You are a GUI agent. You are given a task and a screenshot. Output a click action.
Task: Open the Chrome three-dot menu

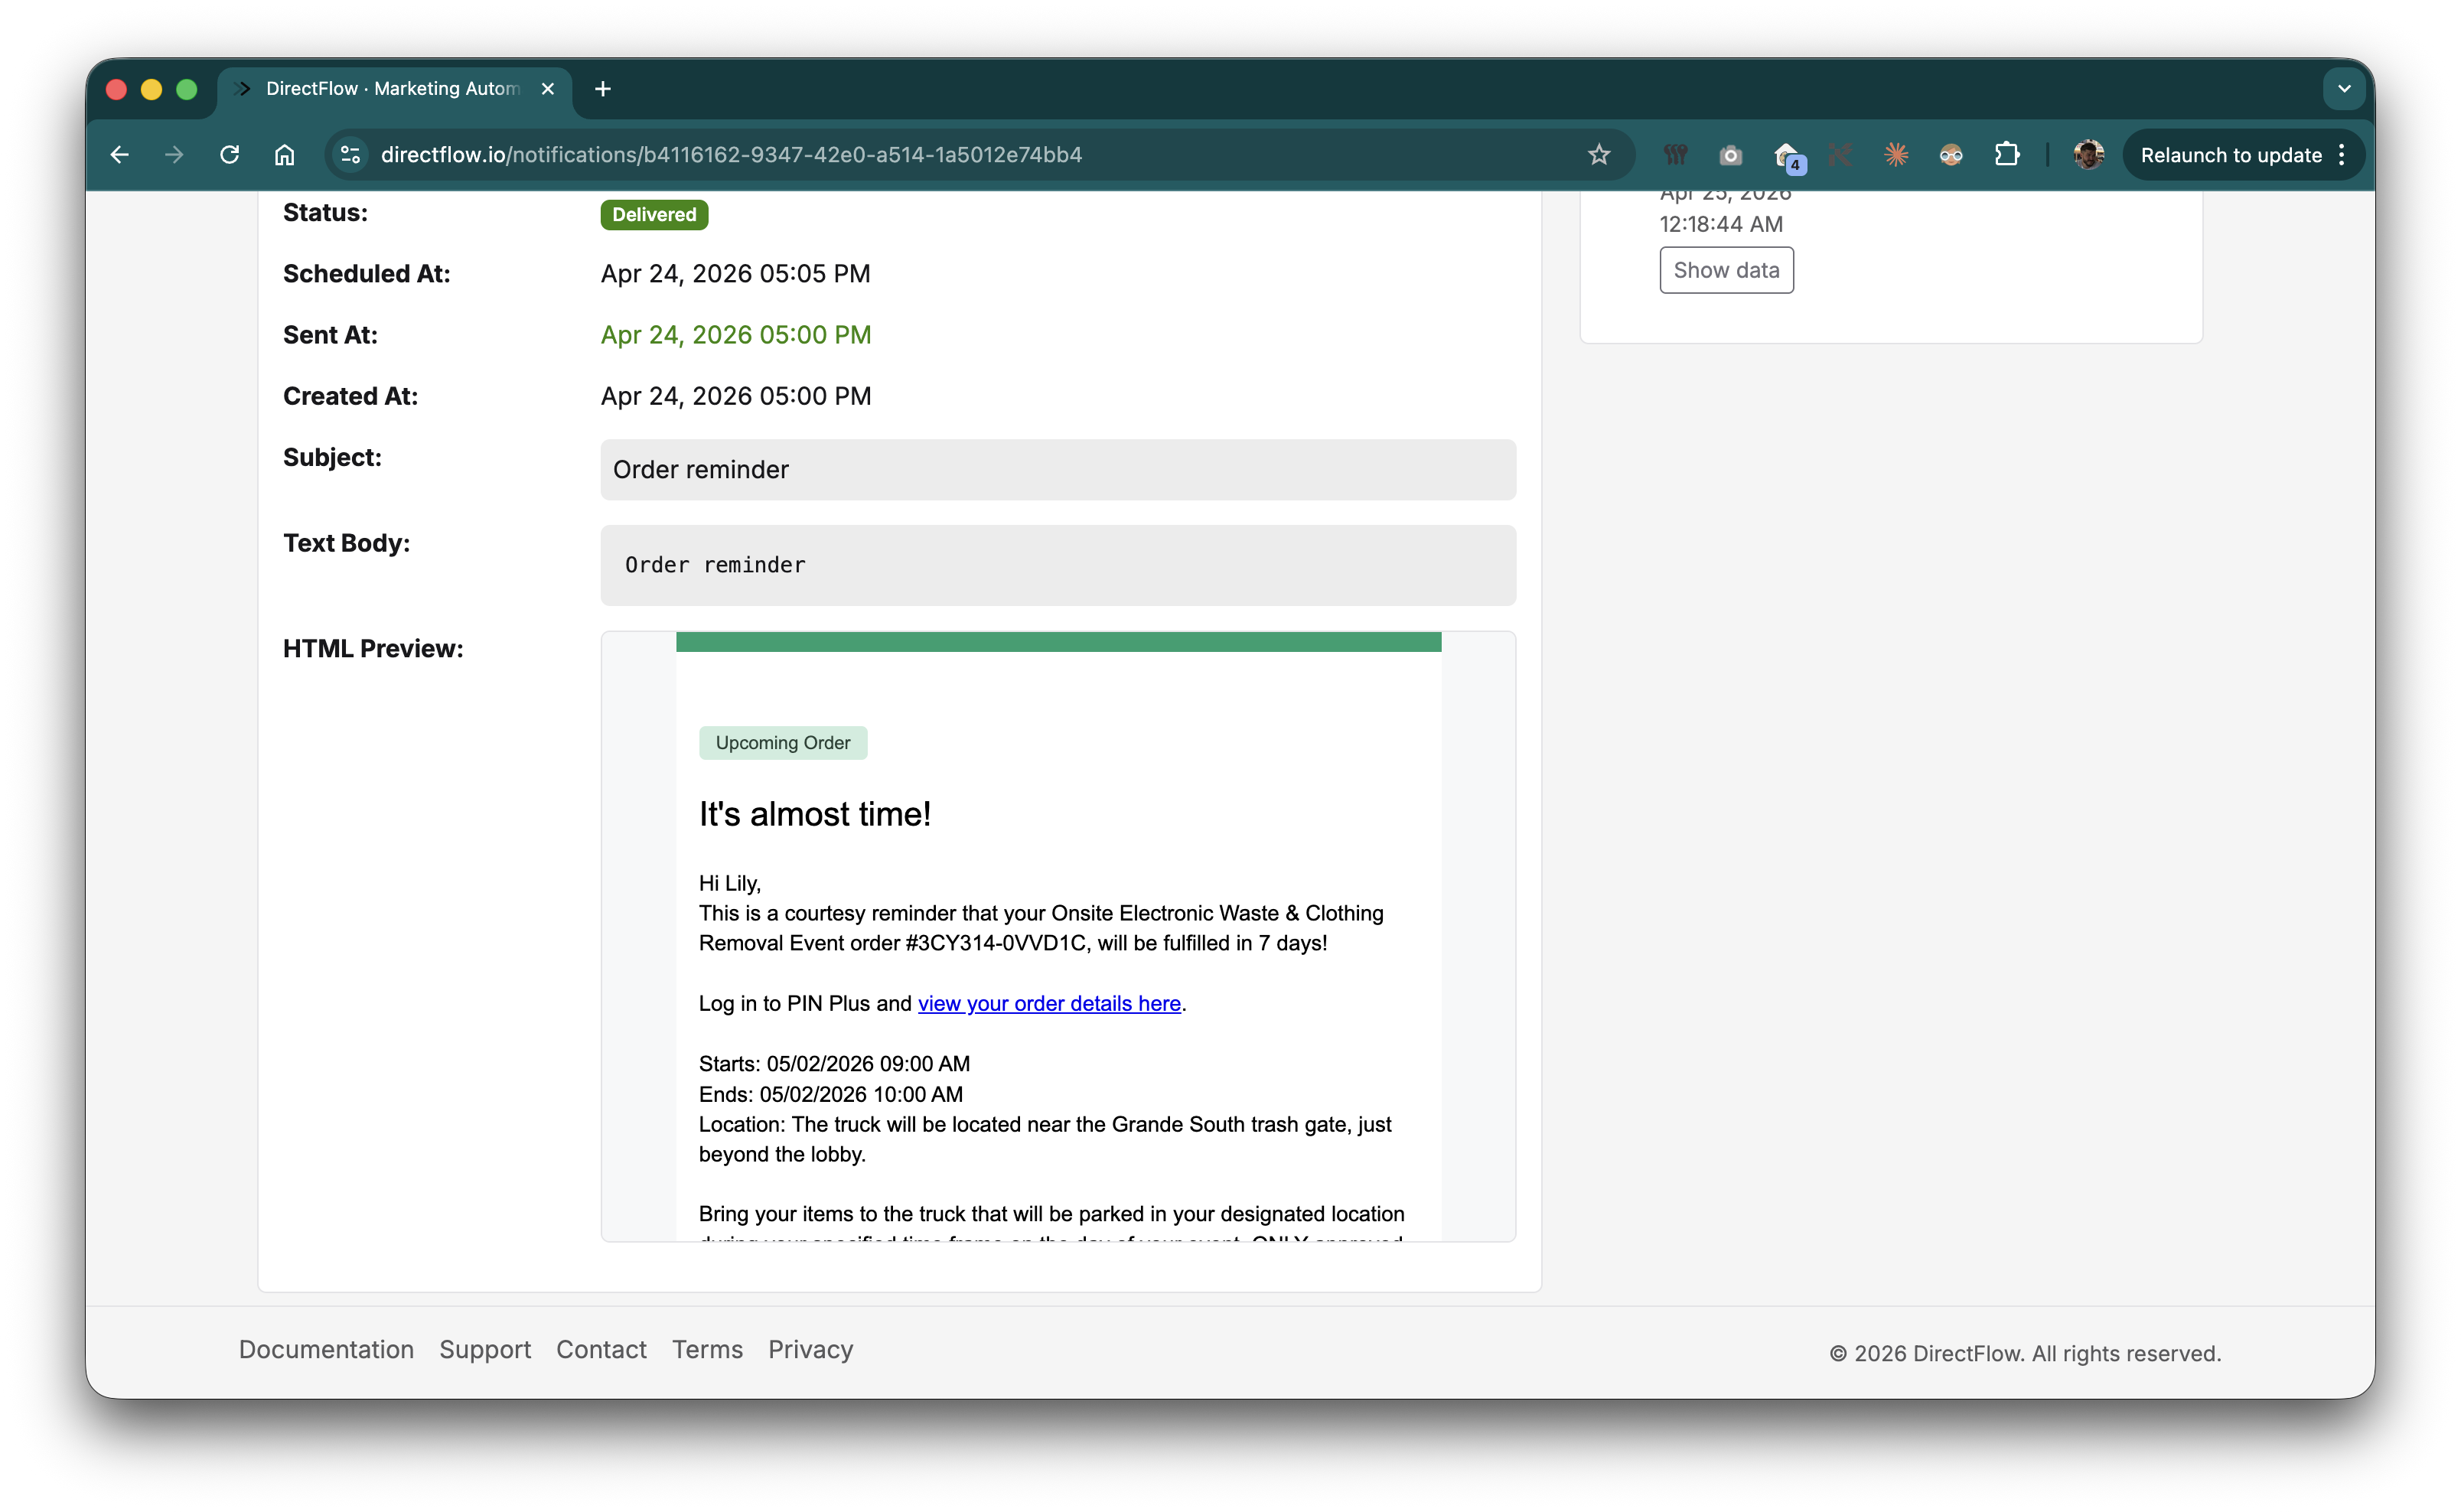(2342, 155)
